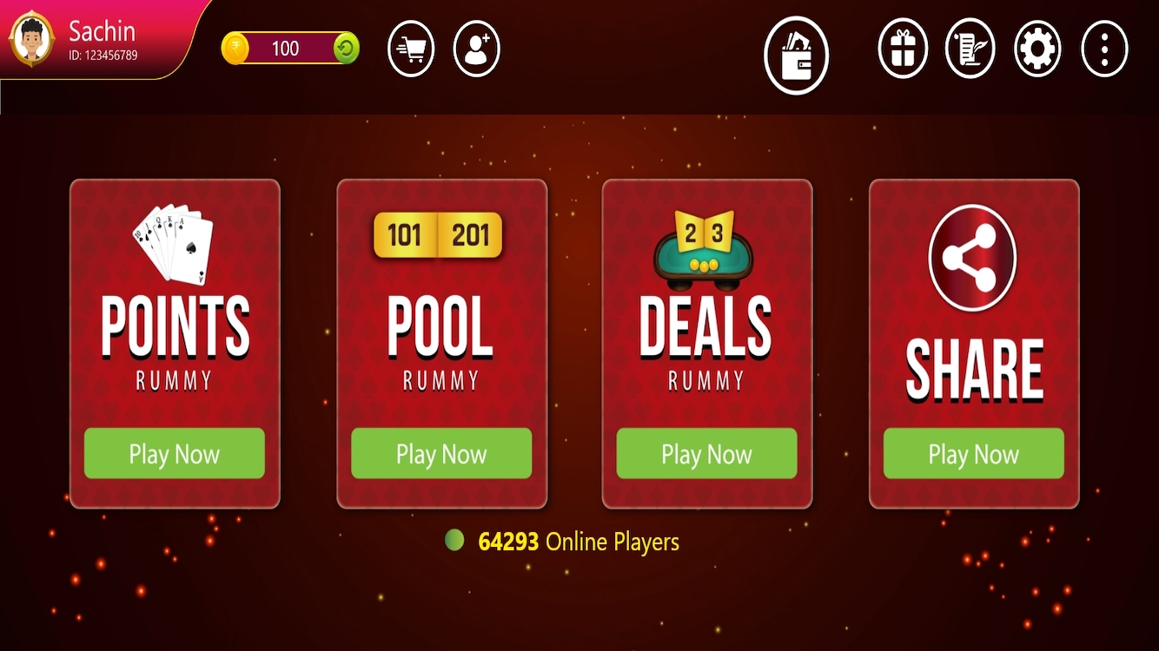Refresh the coin balance with green arrow
This screenshot has width=1159, height=651.
346,49
